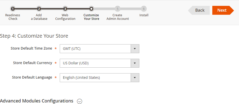Click step 1 Readiness Check circle

(x=13, y=9)
